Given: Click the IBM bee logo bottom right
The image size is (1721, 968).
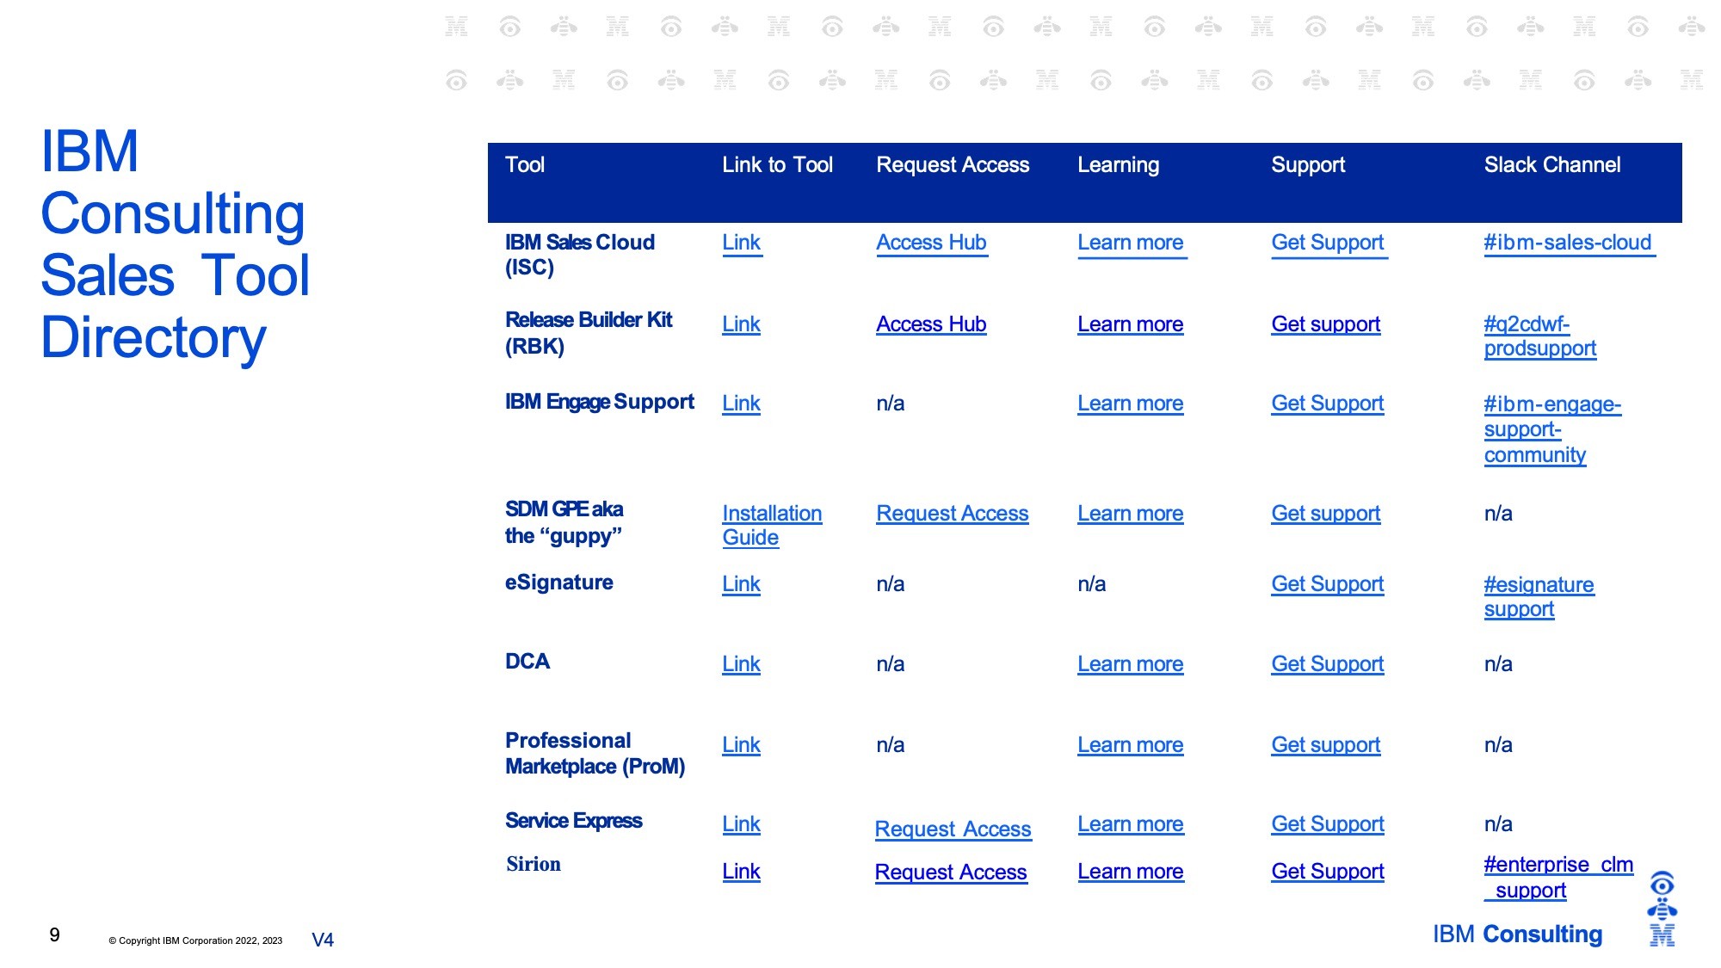Looking at the screenshot, I should (1662, 909).
